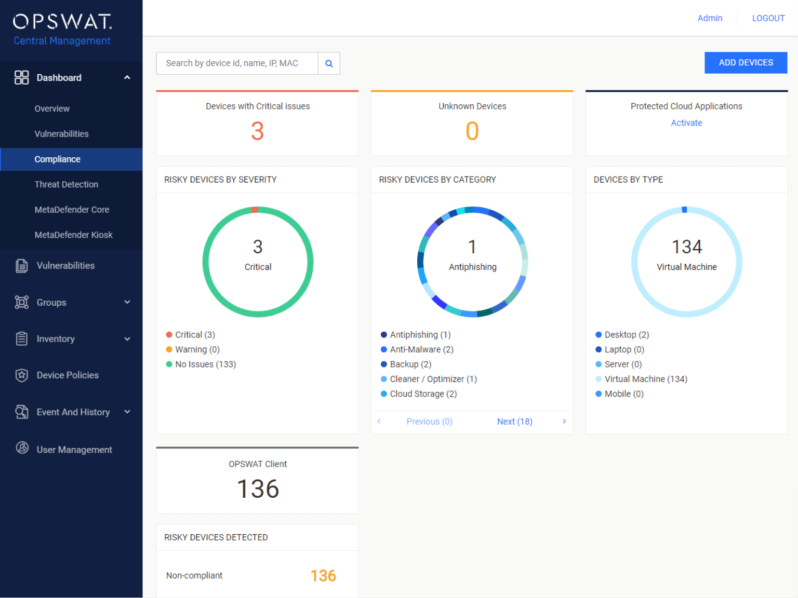Activate Protected Cloud Applications
This screenshot has height=598, width=798.
point(686,123)
